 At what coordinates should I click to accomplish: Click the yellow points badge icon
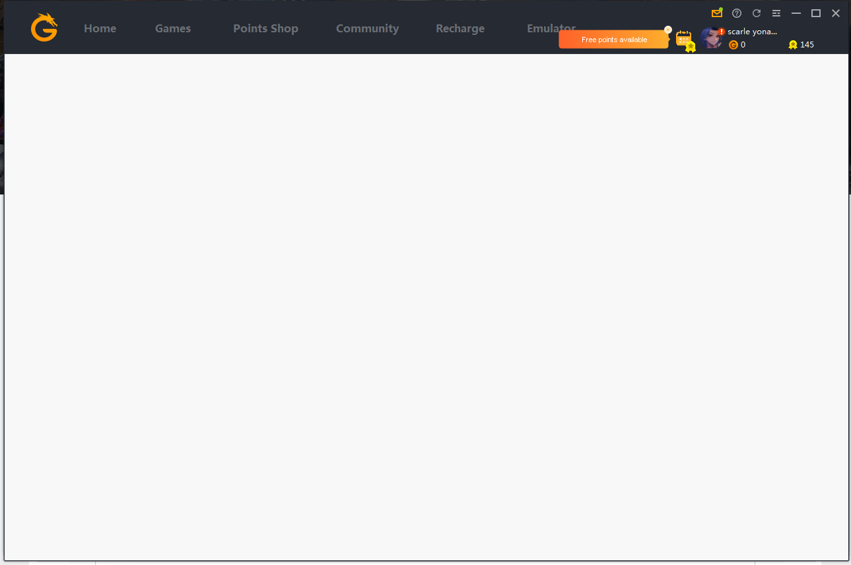point(793,45)
